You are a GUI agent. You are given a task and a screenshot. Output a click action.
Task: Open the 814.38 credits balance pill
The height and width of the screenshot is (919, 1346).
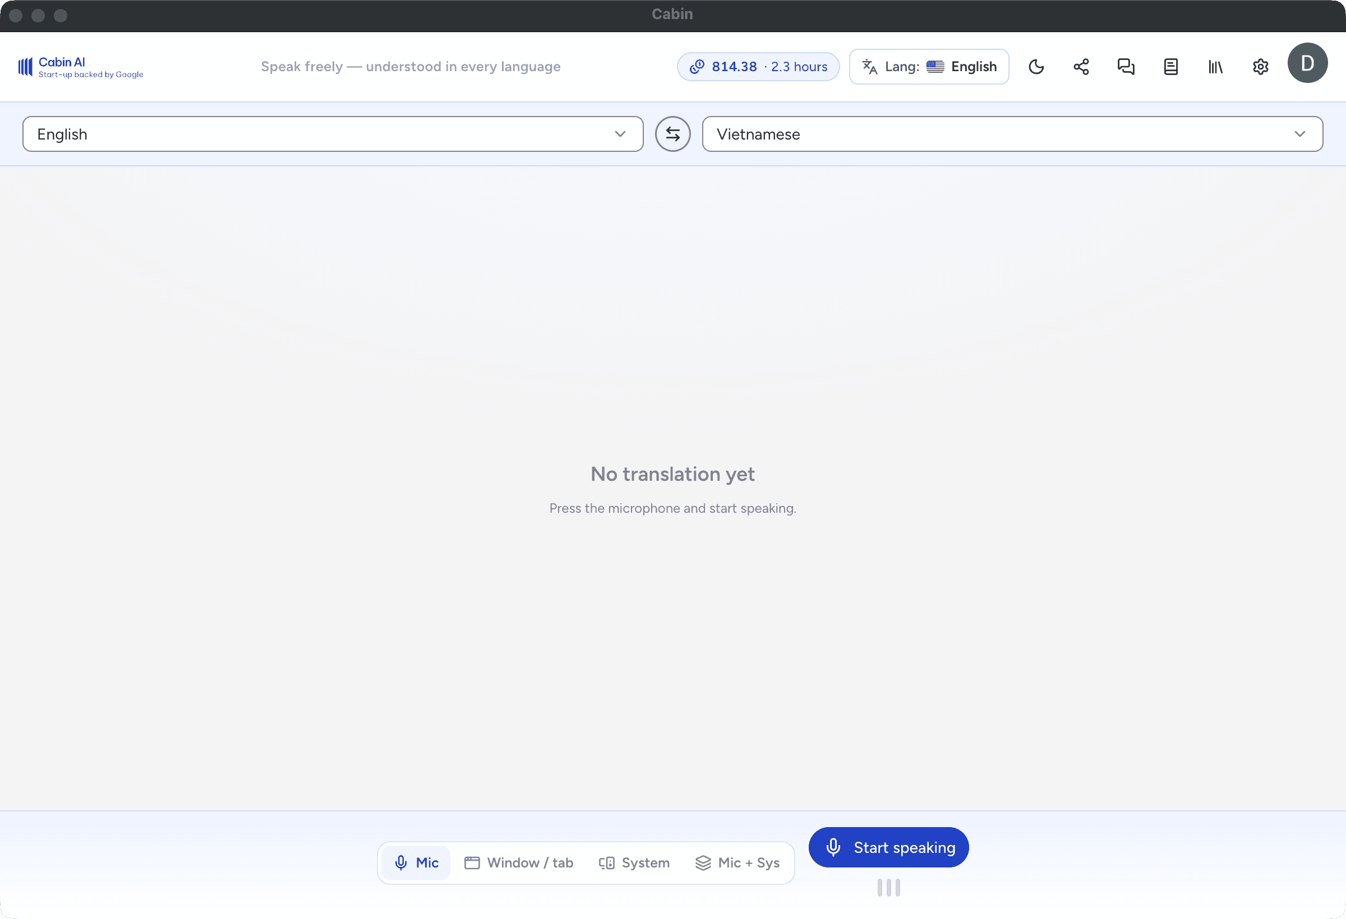pyautogui.click(x=758, y=67)
